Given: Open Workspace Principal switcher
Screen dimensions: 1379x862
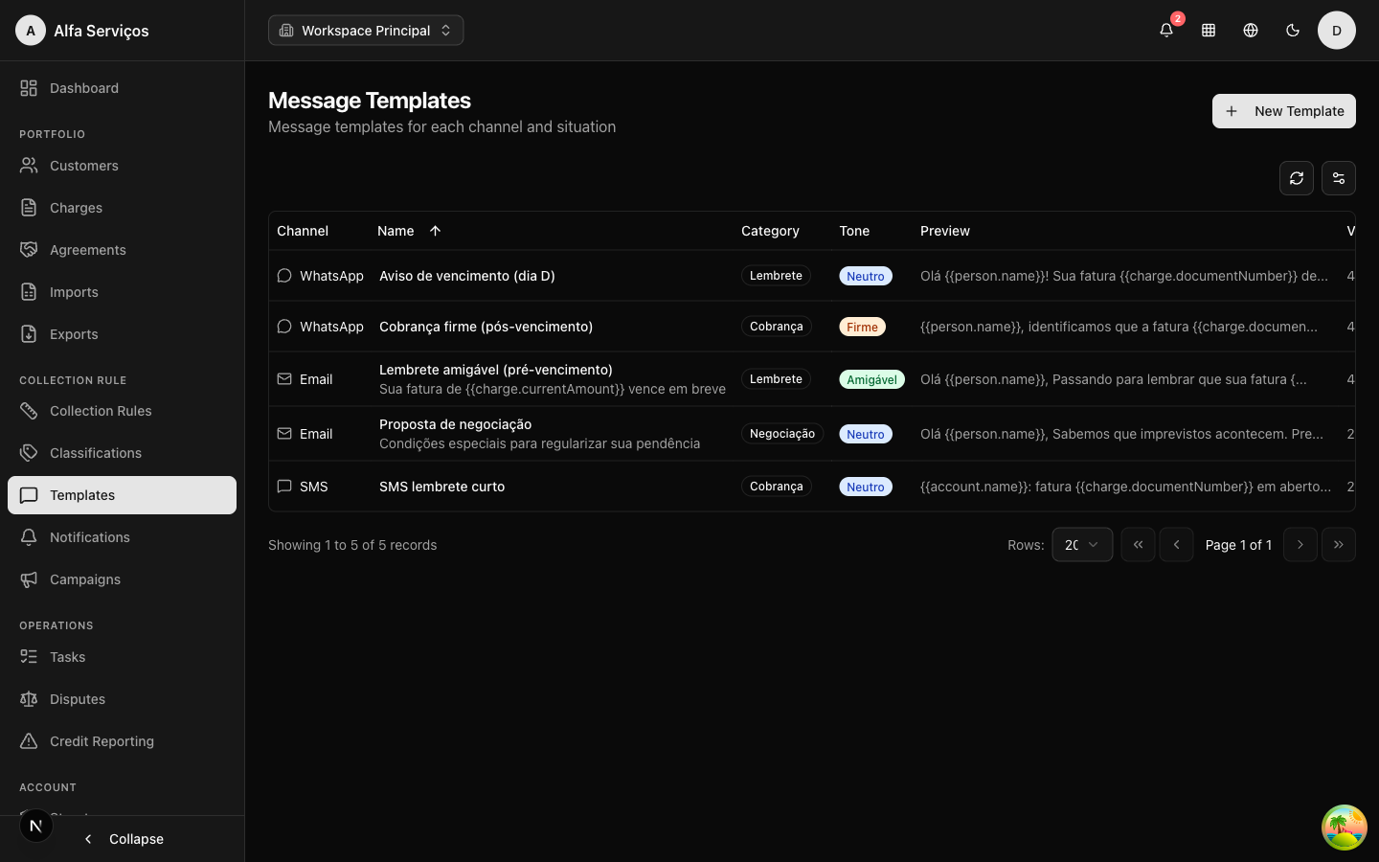Looking at the screenshot, I should [x=366, y=30].
